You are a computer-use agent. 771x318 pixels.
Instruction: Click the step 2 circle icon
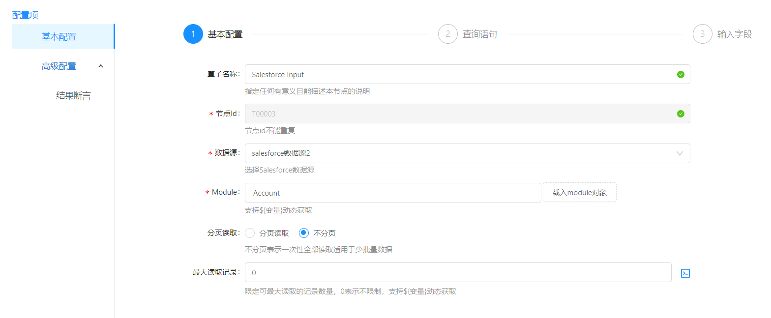coord(448,34)
